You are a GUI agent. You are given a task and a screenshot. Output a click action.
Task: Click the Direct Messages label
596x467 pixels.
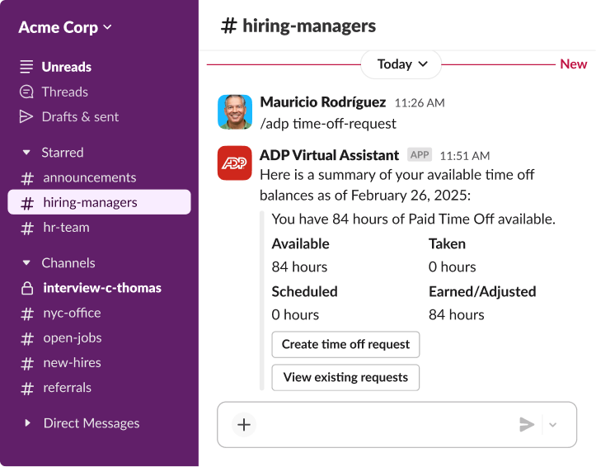point(92,423)
